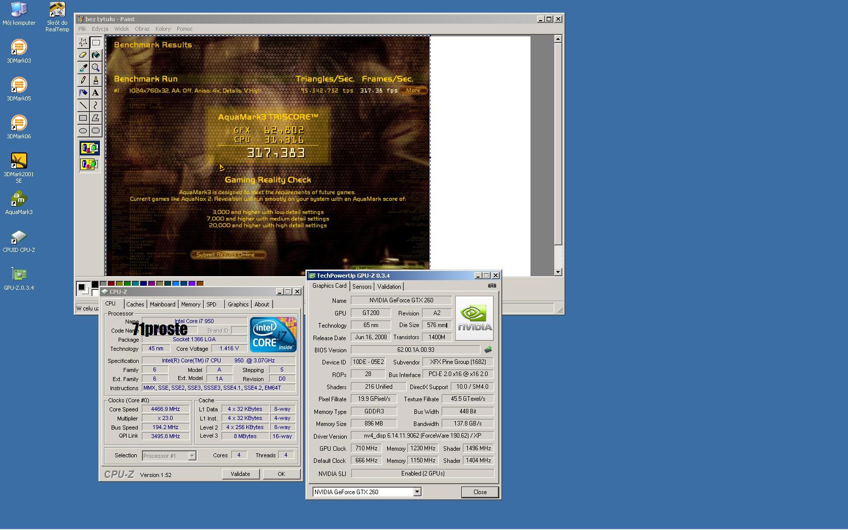848x530 pixels.
Task: Select the Text tool in Paint
Action: [x=96, y=93]
